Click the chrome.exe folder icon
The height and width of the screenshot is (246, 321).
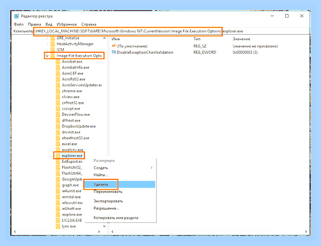[x=58, y=91]
